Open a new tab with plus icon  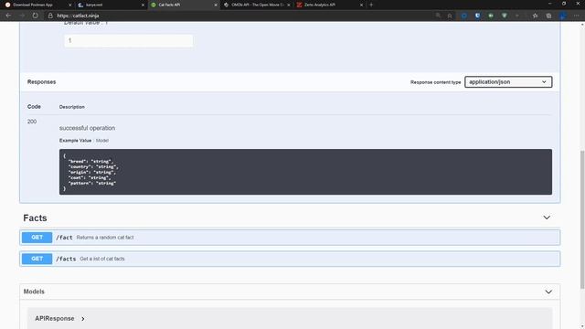click(x=371, y=5)
